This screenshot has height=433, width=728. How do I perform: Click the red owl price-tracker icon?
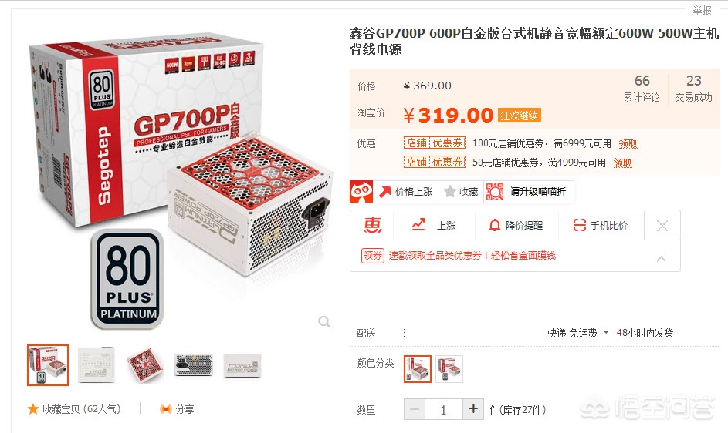pyautogui.click(x=361, y=192)
